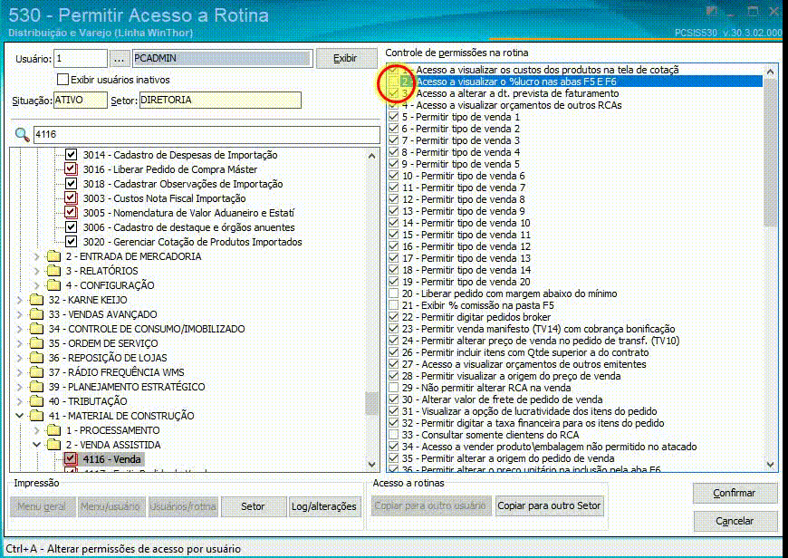This screenshot has width=788, height=558.
Task: Expand the 4 - CONFIGURAÇÃO tree node
Action: (x=37, y=285)
